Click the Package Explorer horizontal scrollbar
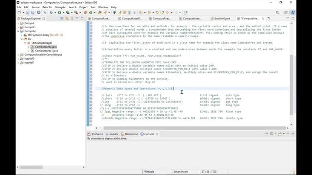 coord(31,167)
